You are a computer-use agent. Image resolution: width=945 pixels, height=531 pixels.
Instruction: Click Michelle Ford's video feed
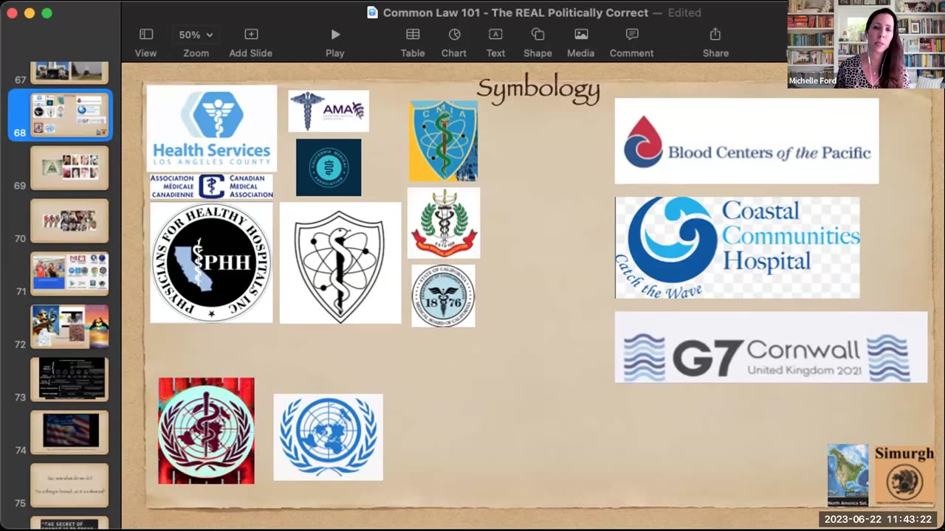(866, 44)
